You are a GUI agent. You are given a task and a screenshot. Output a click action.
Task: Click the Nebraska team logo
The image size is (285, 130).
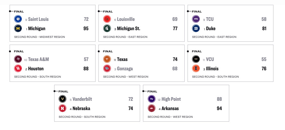click(63, 108)
